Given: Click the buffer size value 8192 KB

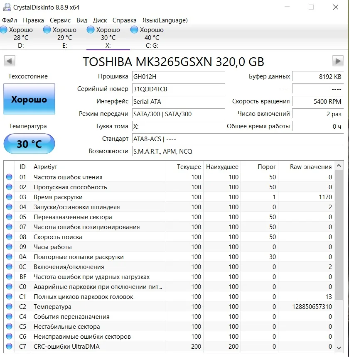Looking at the screenshot, I should coord(318,77).
